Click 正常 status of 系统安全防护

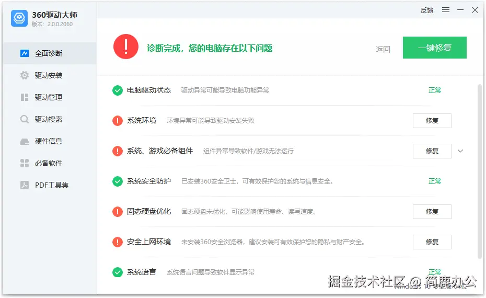435,181
